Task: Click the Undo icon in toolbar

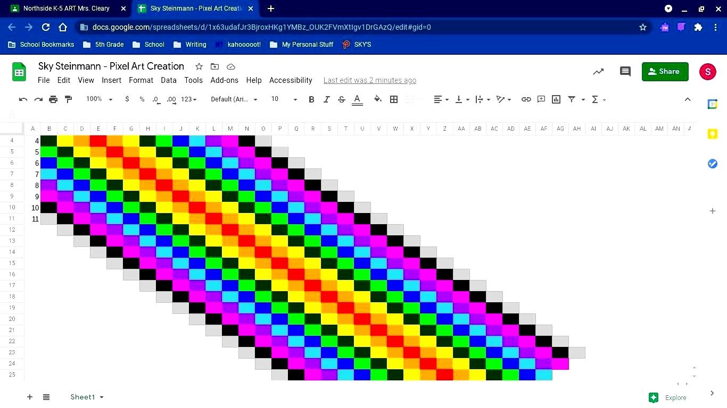Action: point(23,99)
